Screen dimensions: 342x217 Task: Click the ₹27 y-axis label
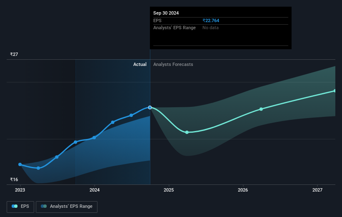(14, 54)
